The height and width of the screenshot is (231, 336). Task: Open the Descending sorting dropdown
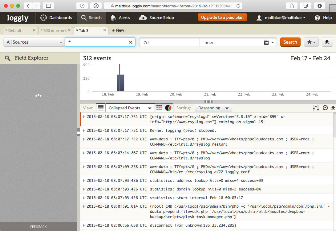pyautogui.click(x=213, y=108)
